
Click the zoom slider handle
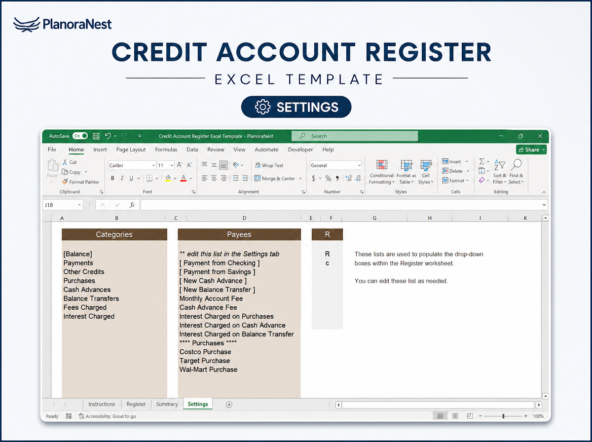(503, 416)
